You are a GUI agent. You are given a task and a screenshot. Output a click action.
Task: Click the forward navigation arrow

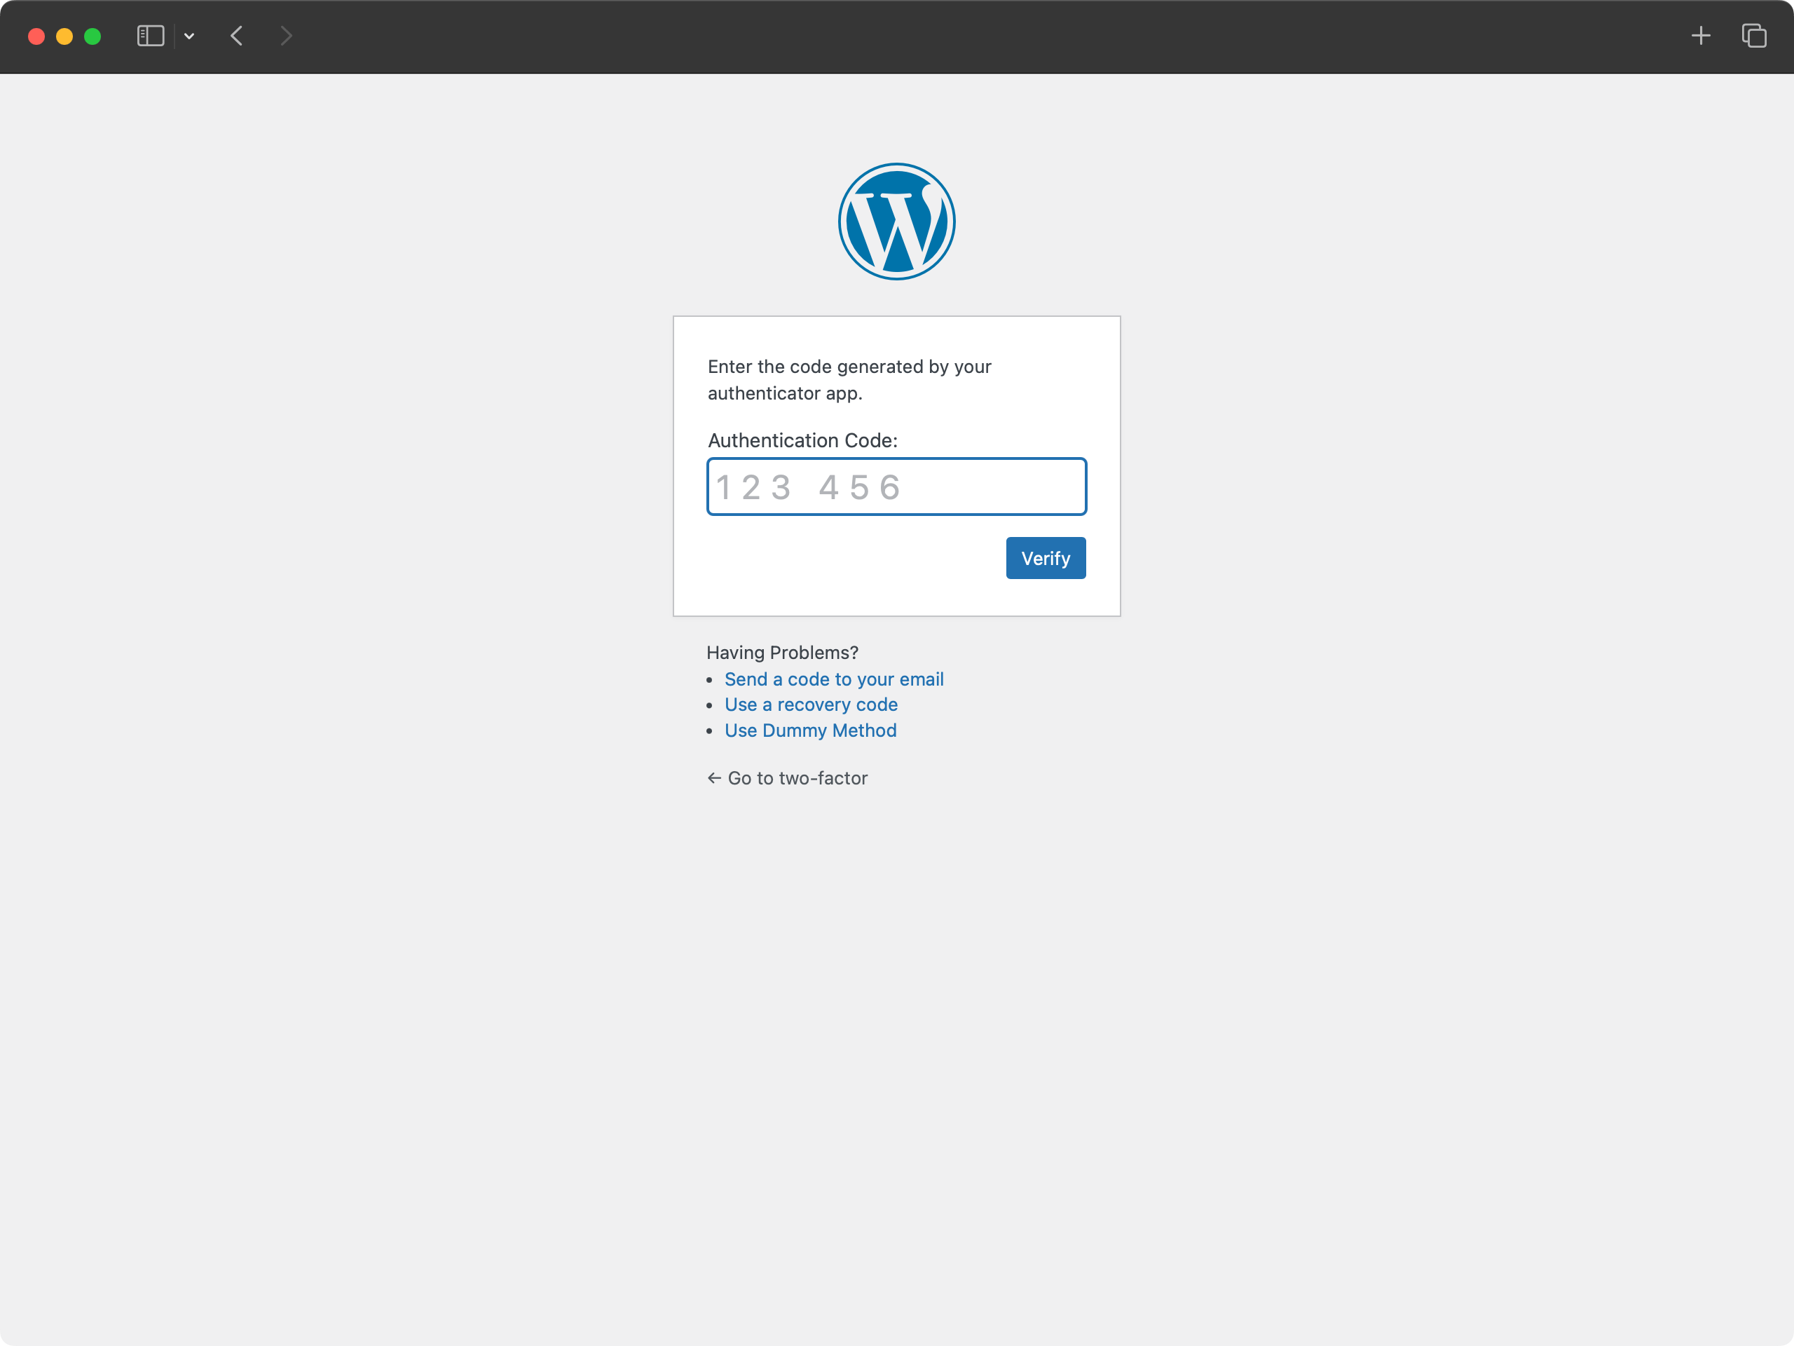(285, 36)
